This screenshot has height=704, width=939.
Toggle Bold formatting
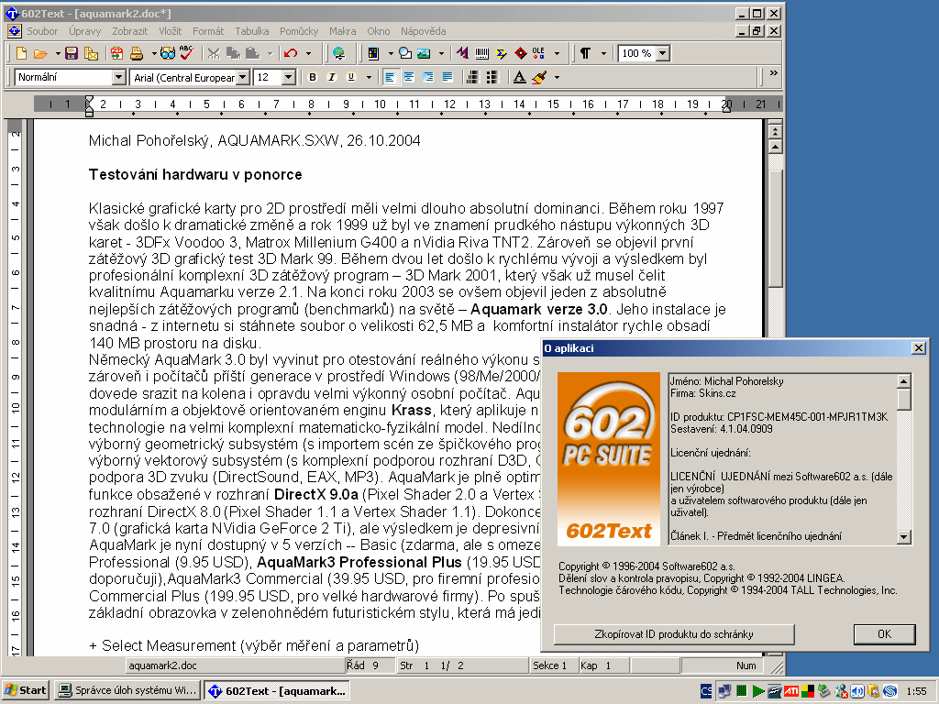312,77
